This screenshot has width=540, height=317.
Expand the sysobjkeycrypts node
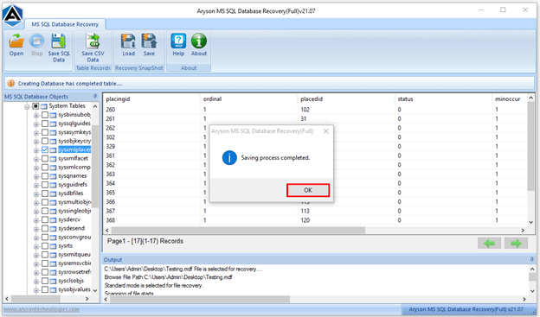click(36, 142)
